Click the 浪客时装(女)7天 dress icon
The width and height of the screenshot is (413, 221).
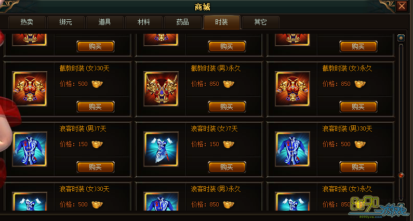(161, 149)
